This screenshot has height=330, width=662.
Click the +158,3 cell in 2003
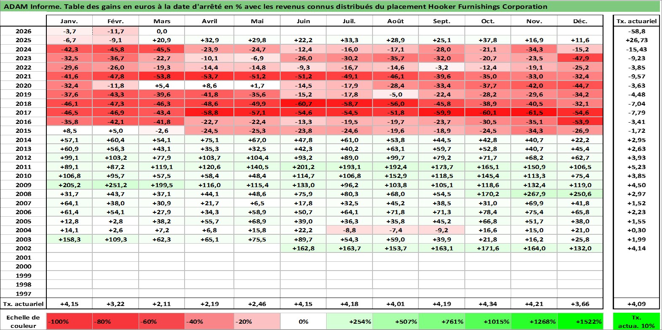point(70,239)
